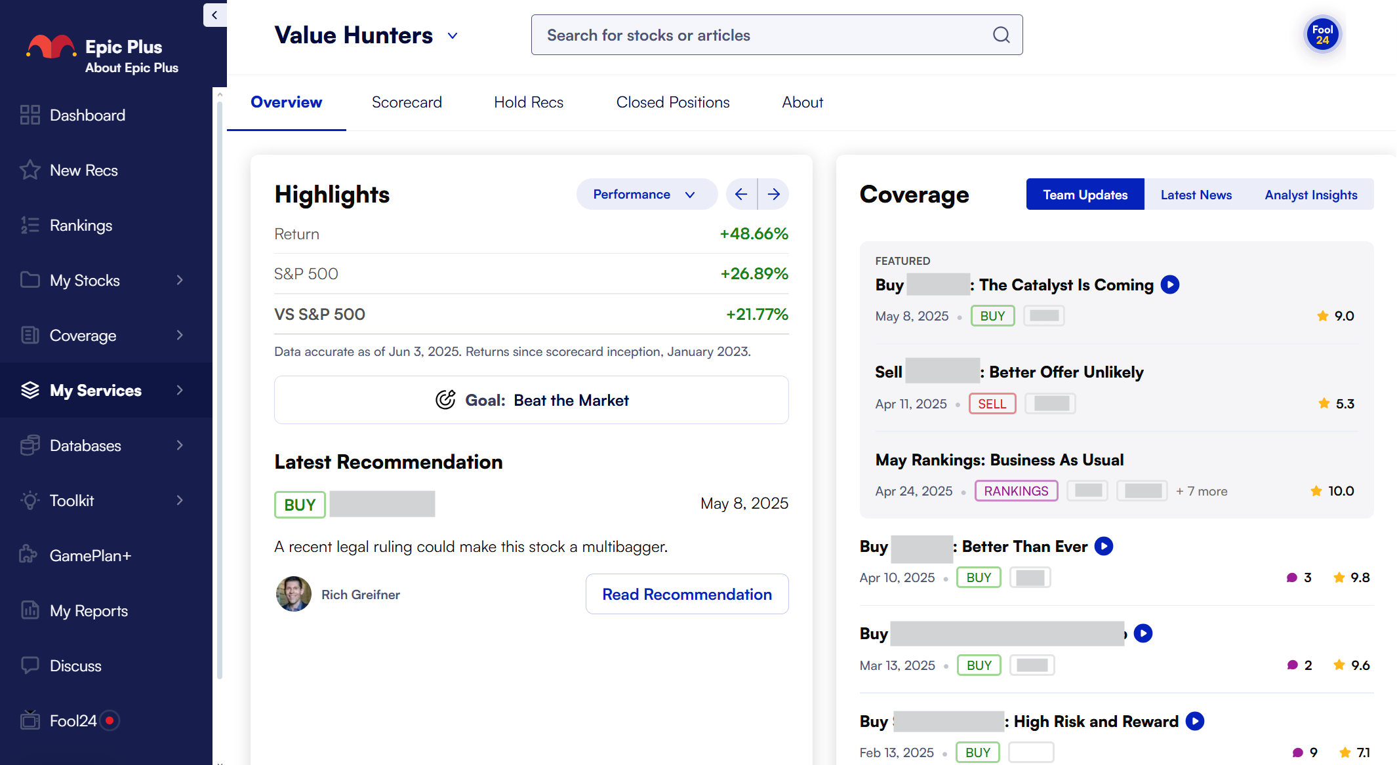Open the Discuss forum icon

[x=30, y=665]
